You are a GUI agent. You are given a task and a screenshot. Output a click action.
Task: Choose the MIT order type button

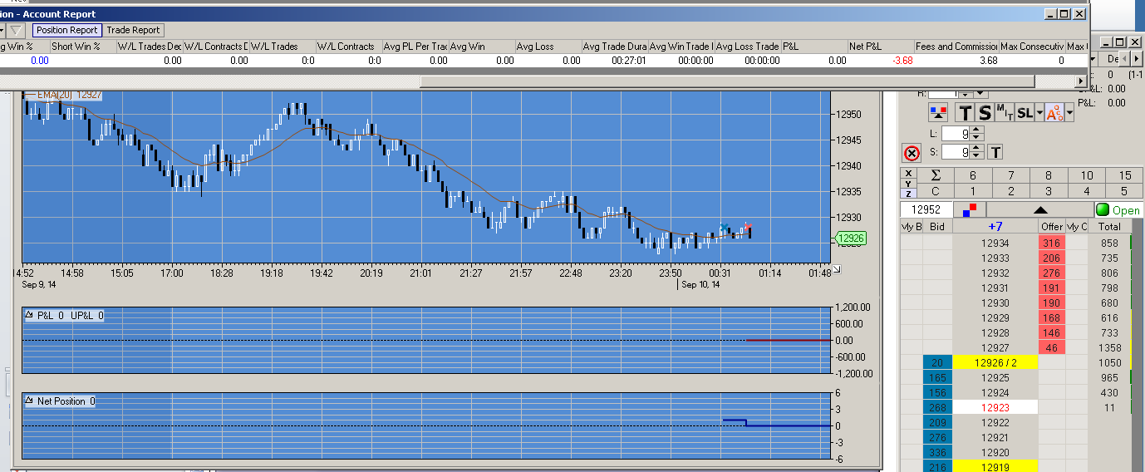[1005, 113]
